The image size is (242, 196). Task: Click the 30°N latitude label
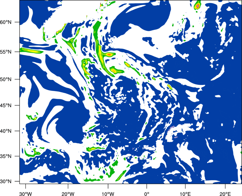(x=6, y=182)
